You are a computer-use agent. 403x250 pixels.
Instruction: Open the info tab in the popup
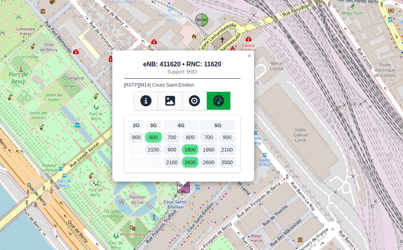click(x=146, y=101)
